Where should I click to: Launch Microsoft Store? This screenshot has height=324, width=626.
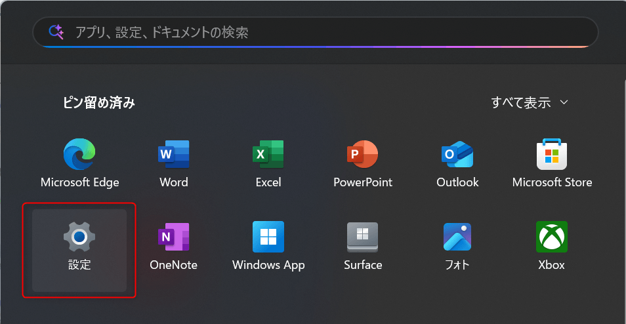pyautogui.click(x=552, y=154)
